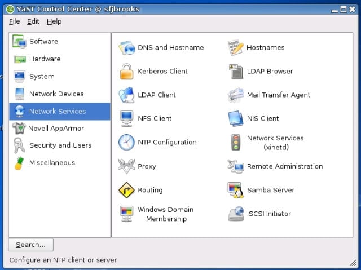This screenshot has width=361, height=270.
Task: Click the Samba Server label
Action: click(x=271, y=190)
